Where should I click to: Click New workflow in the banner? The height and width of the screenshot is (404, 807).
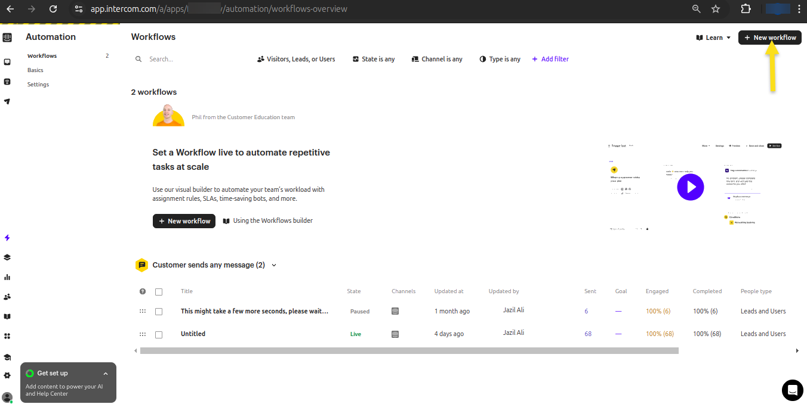(x=184, y=221)
